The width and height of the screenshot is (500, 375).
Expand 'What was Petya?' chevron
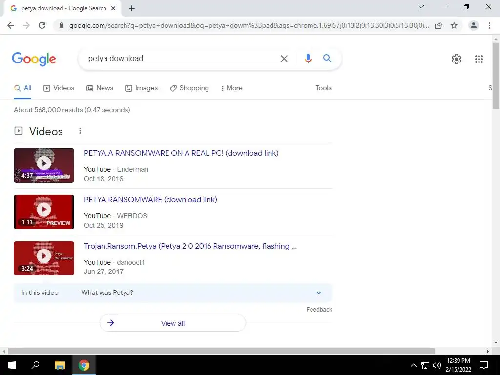[x=318, y=293]
